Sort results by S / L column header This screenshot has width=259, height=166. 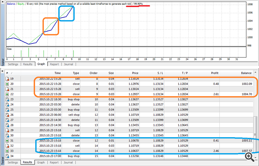pos(152,73)
